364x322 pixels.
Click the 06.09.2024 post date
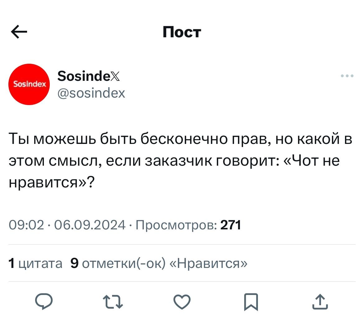tap(90, 224)
